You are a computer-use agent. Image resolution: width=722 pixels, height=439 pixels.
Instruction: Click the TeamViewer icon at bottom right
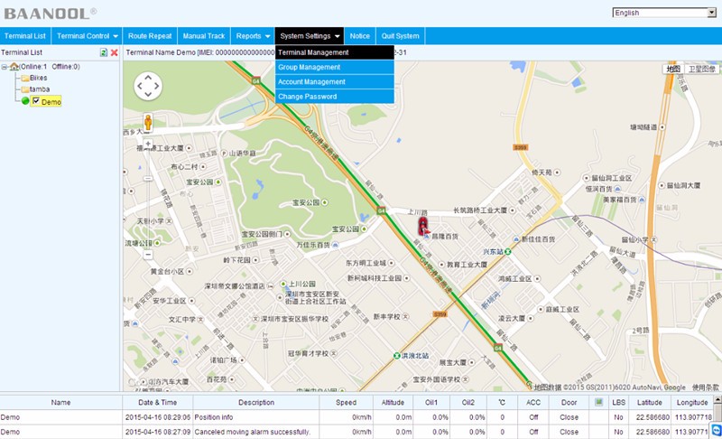[x=716, y=430]
